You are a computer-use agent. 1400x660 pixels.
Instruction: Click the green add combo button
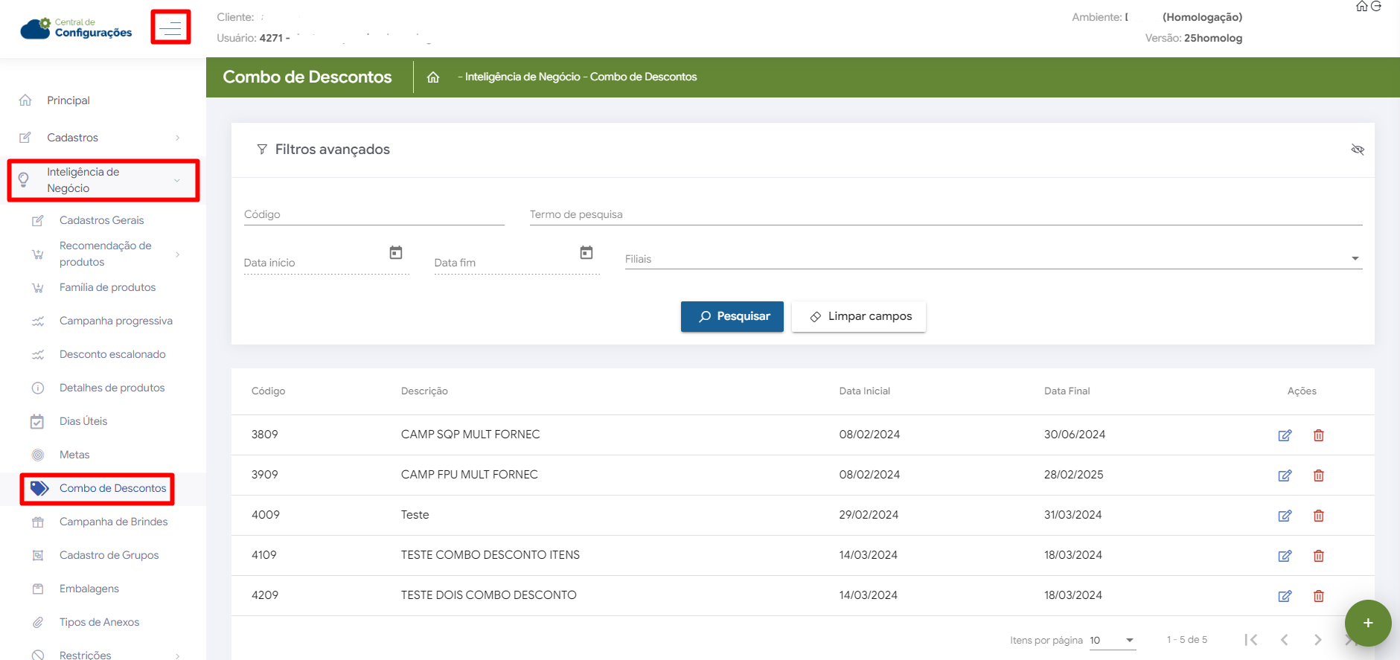tap(1367, 623)
